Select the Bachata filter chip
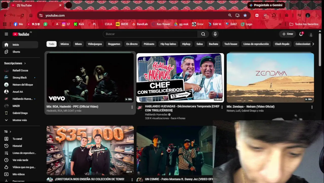Image resolution: width=324 pixels, height=183 pixels. 213,44
